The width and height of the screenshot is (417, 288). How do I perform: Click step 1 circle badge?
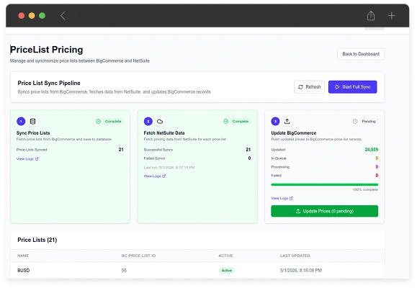coord(21,121)
